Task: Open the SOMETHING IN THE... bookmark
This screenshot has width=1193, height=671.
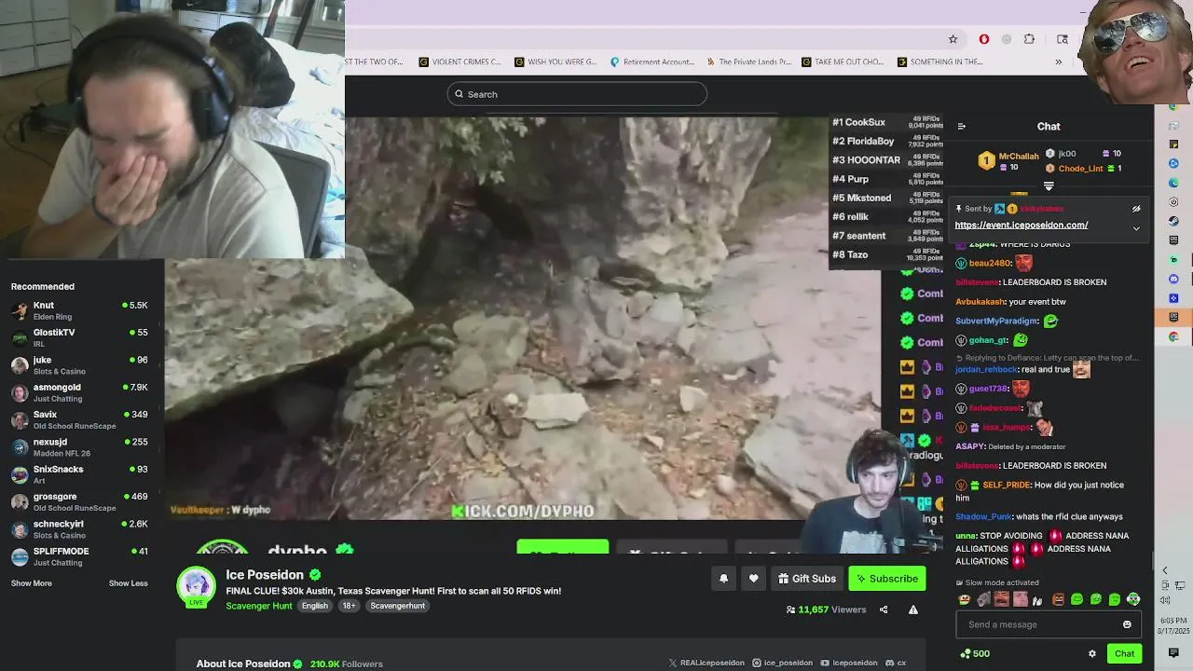Action: click(939, 62)
